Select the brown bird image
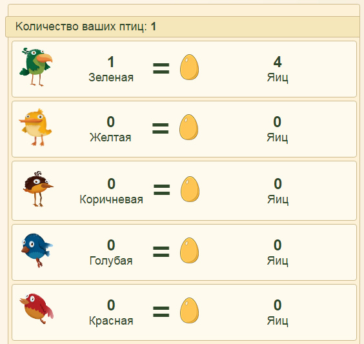The image size is (364, 344). click(x=38, y=189)
